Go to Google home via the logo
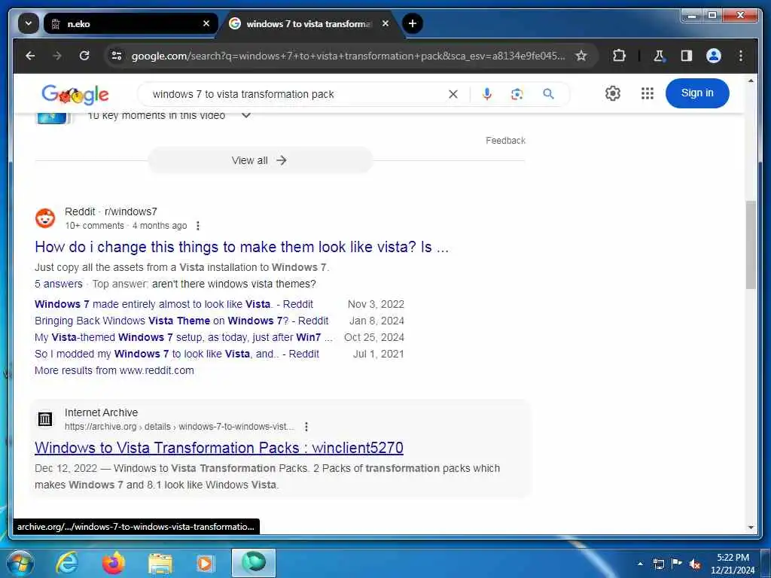771x578 pixels. tap(75, 94)
